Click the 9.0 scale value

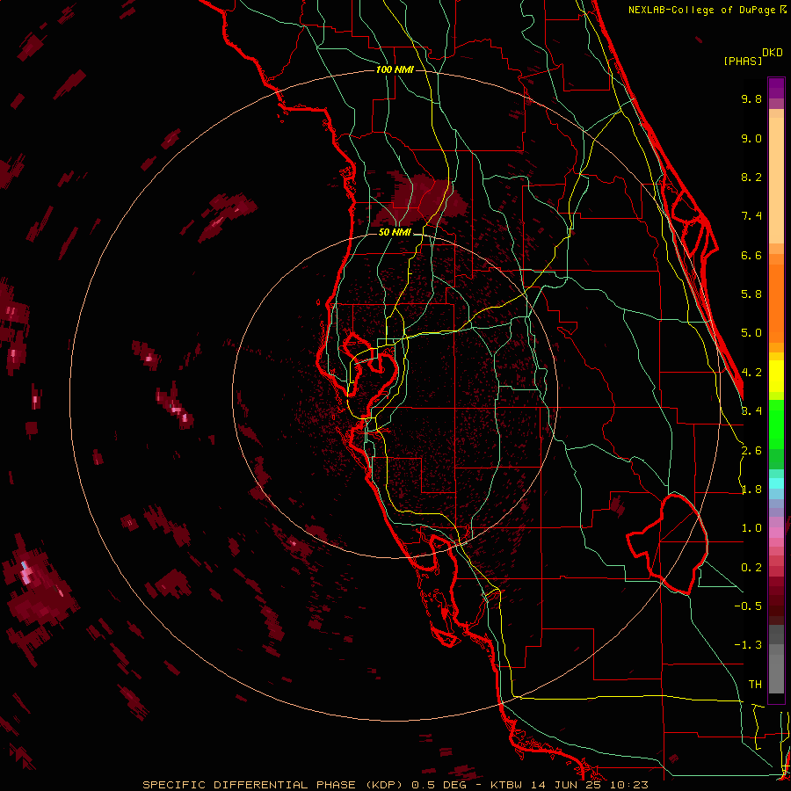[751, 138]
